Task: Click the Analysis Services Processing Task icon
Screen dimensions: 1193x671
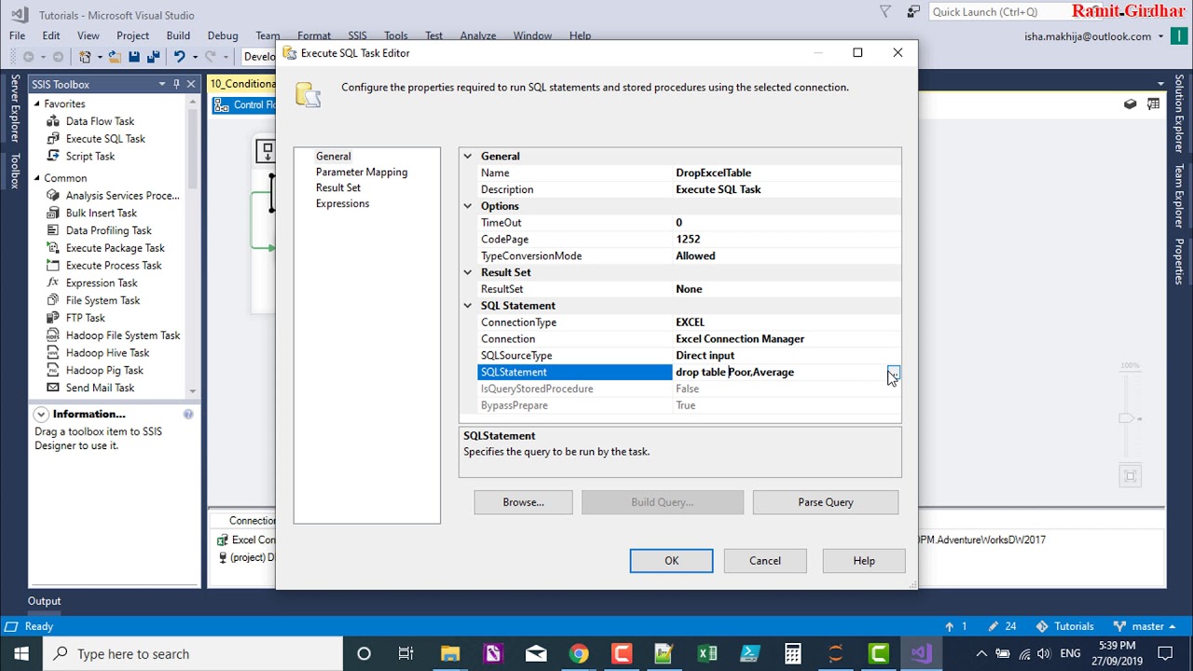Action: (x=52, y=196)
